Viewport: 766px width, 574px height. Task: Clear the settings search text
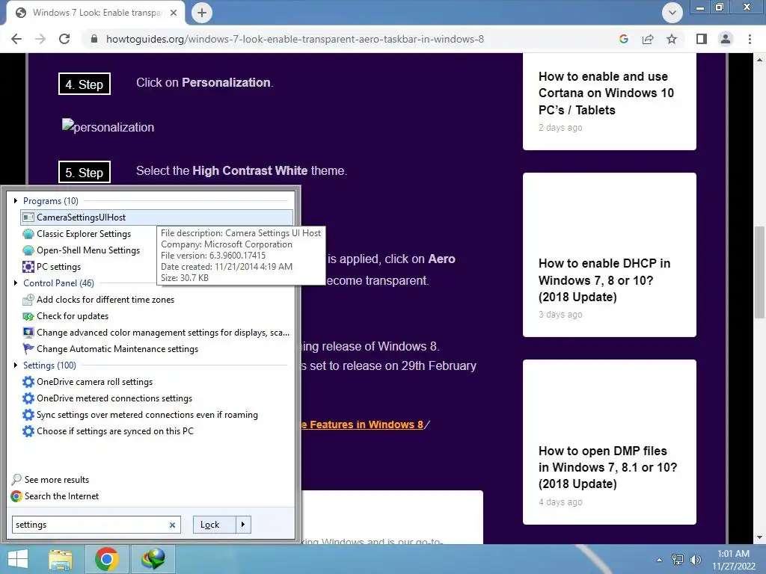tap(172, 525)
